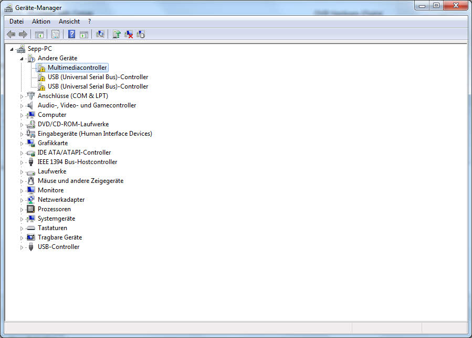The height and width of the screenshot is (338, 472).
Task: Click the Forward arrow toolbar icon
Action: coord(23,34)
